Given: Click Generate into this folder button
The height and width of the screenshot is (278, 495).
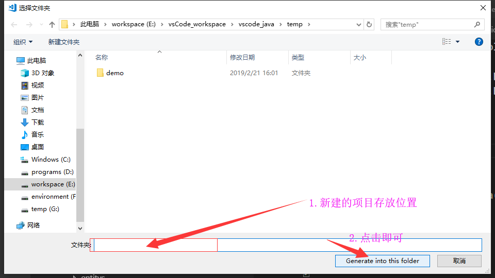Looking at the screenshot, I should click(x=382, y=261).
